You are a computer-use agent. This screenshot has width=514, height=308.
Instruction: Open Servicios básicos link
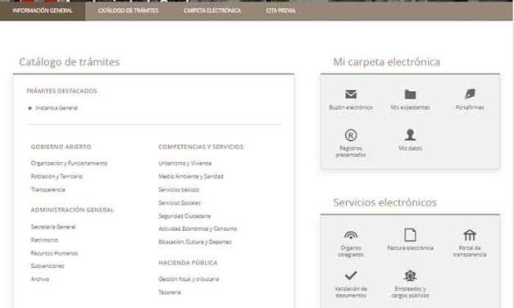(x=179, y=189)
